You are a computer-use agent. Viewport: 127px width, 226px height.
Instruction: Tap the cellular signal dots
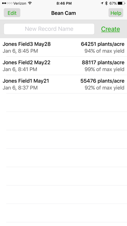tap(7, 3)
